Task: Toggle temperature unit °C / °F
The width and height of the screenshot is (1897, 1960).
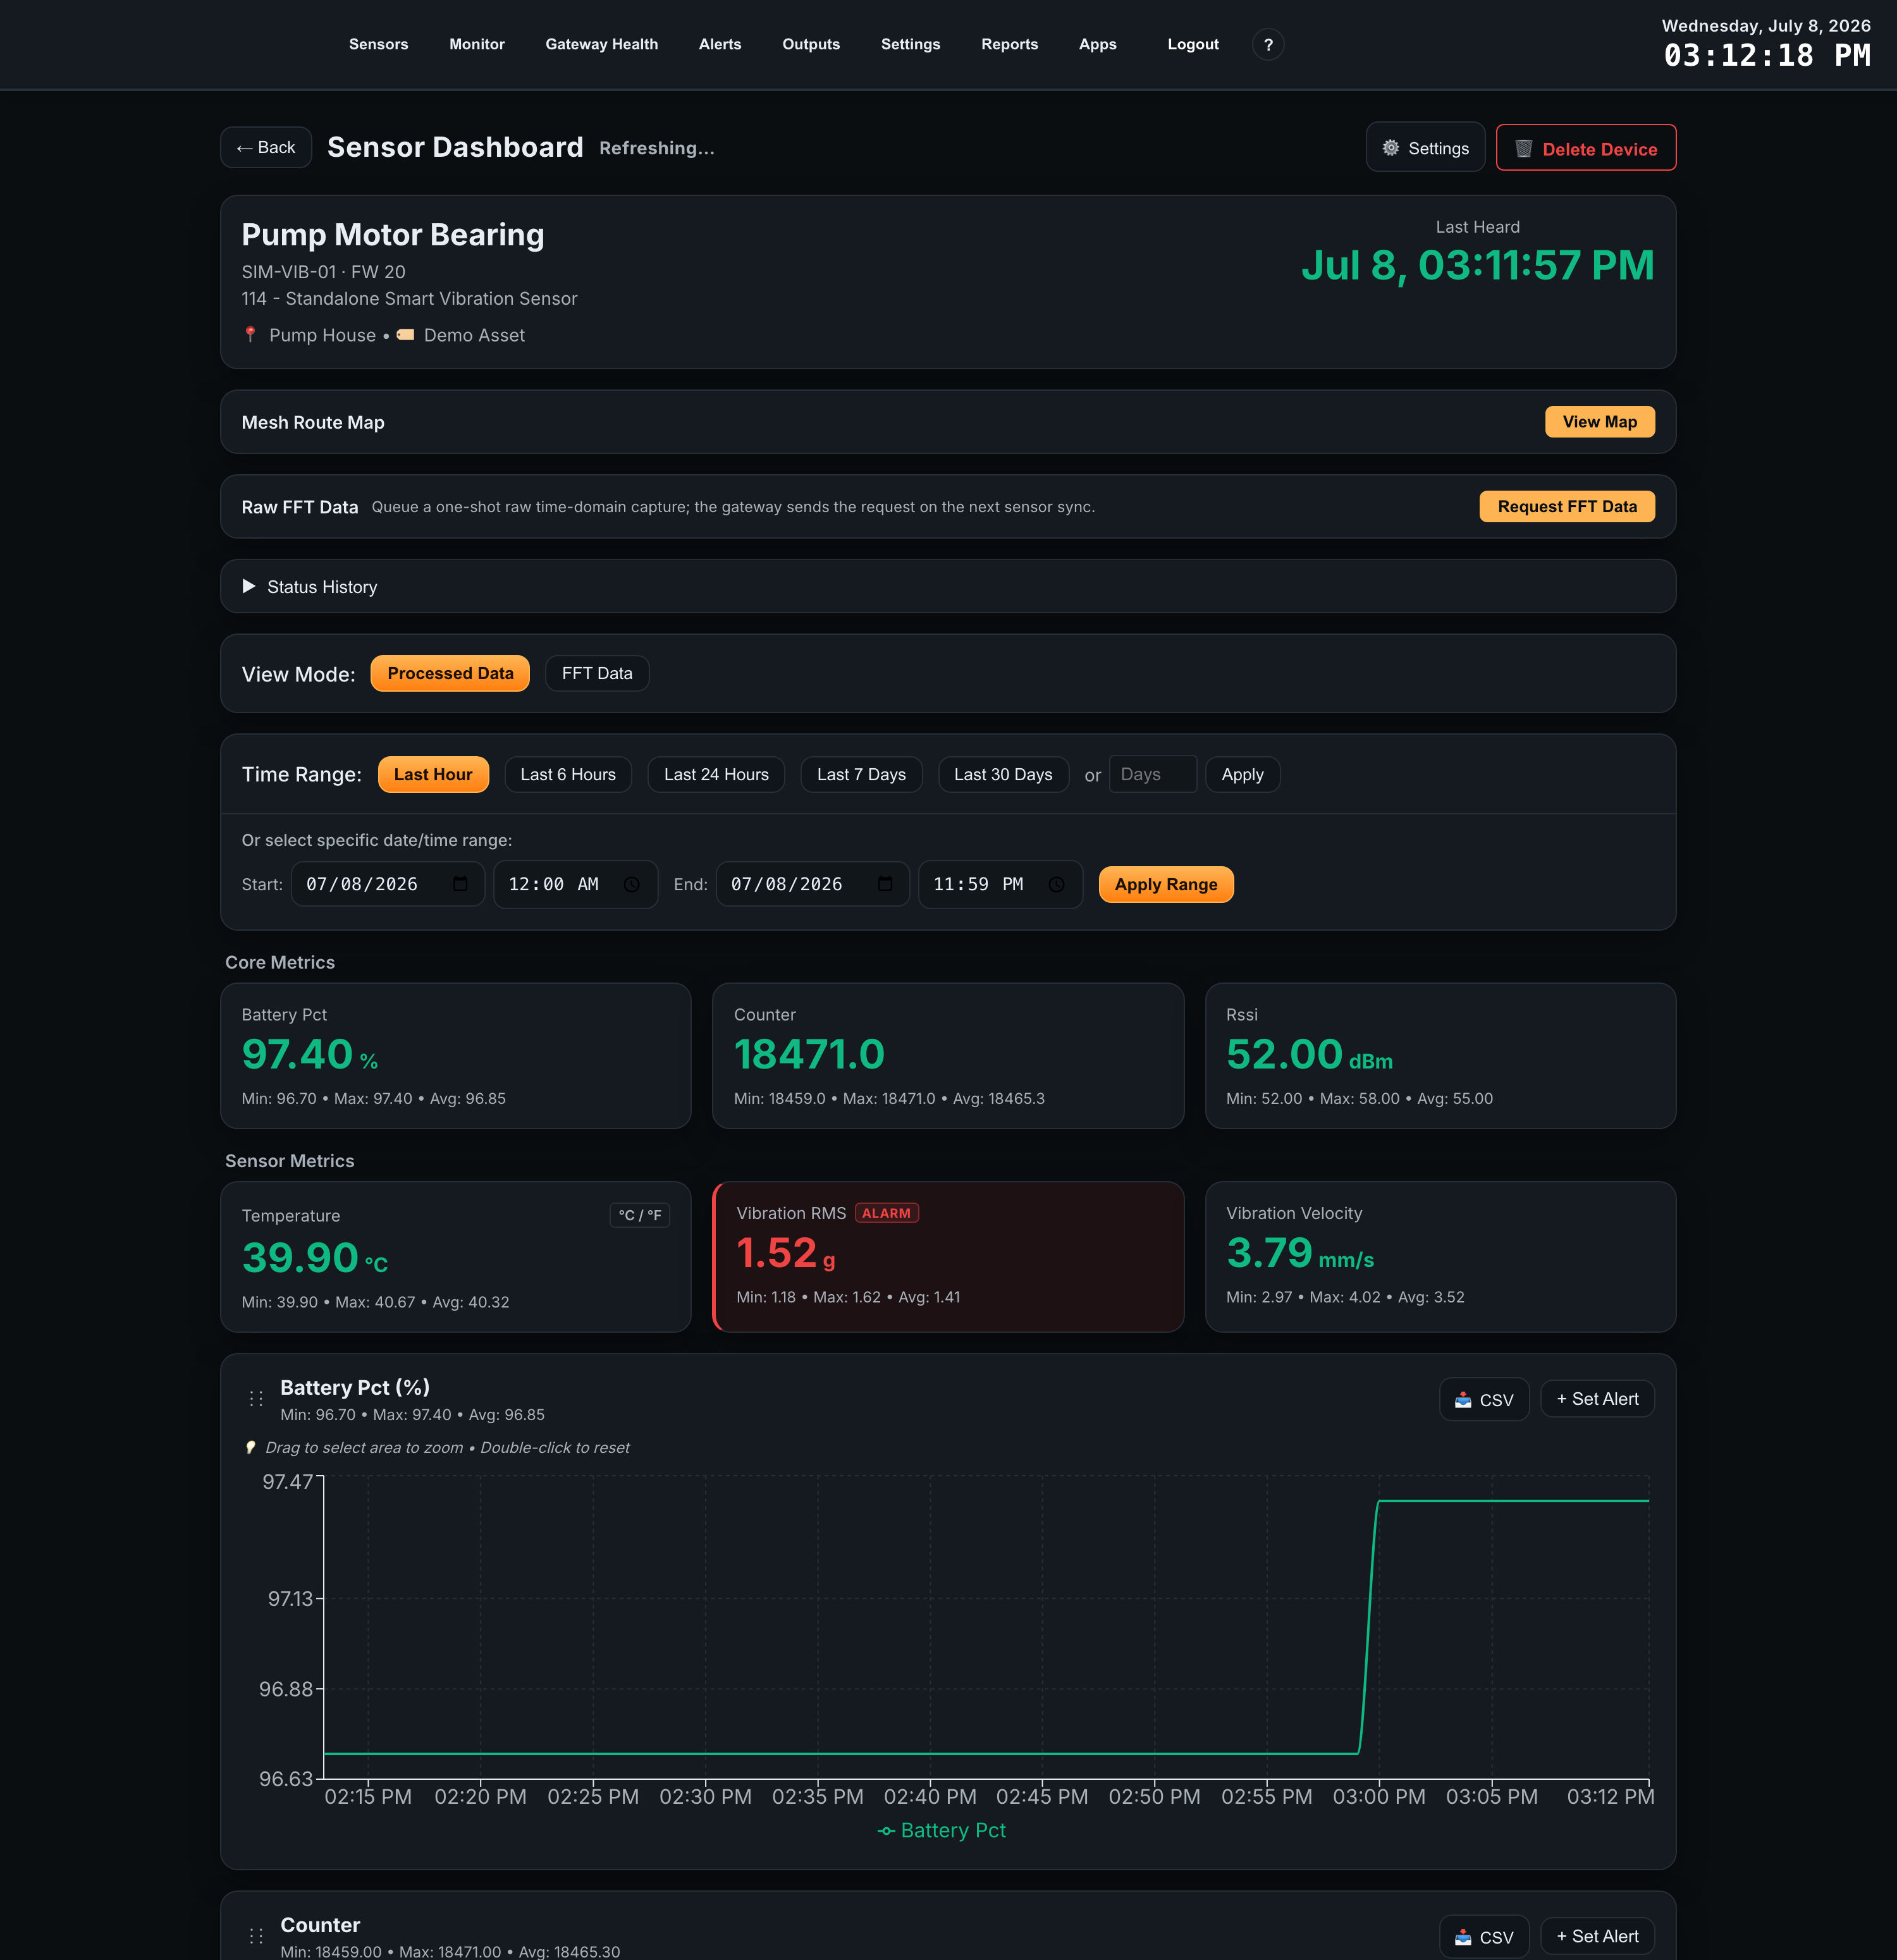Action: point(640,1215)
